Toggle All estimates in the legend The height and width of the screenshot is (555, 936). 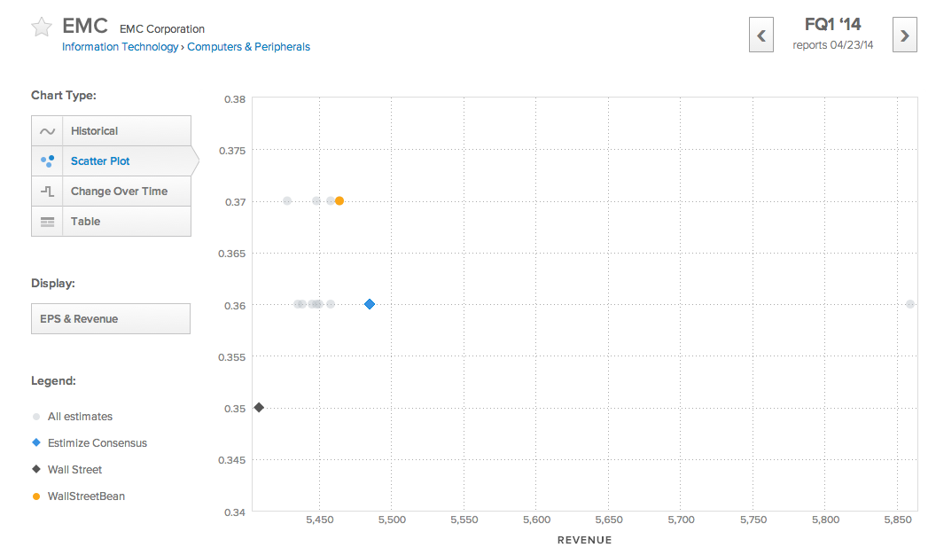[x=36, y=416]
